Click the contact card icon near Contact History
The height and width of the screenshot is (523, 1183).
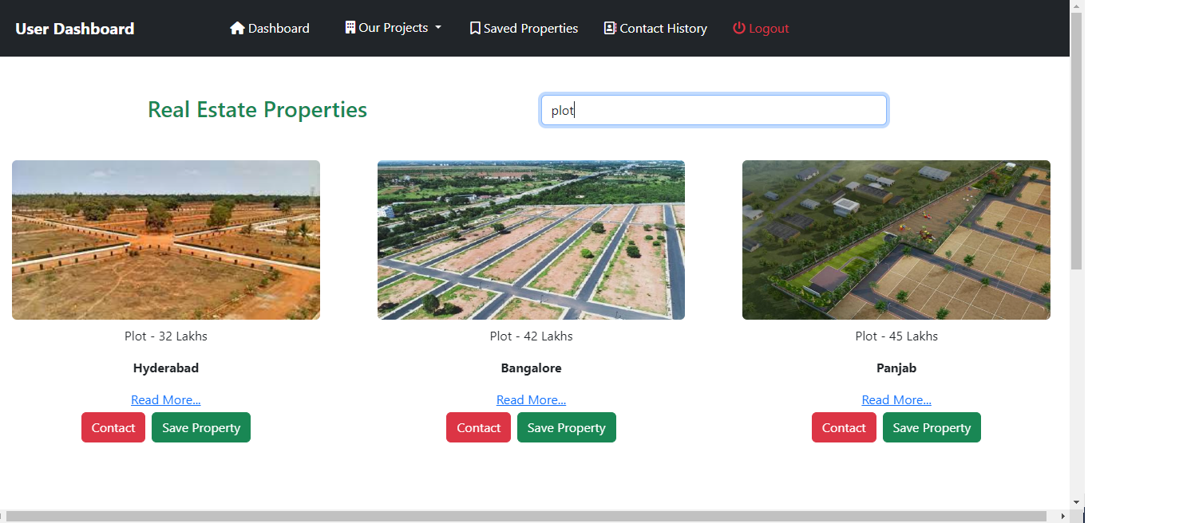609,27
